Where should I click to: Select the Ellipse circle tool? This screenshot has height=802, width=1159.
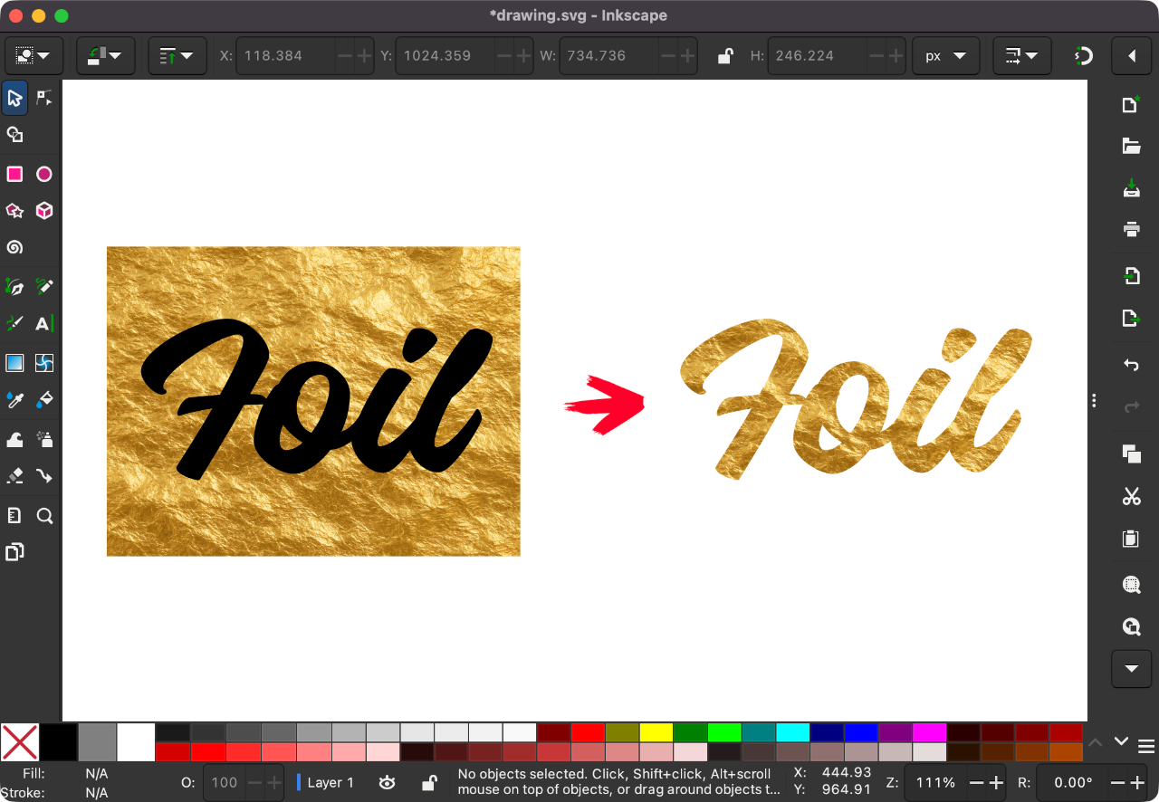(43, 174)
